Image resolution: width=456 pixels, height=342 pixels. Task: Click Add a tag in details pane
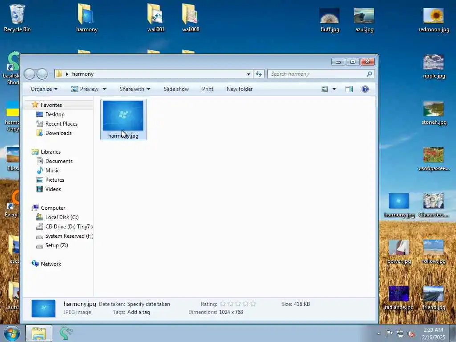(x=138, y=312)
